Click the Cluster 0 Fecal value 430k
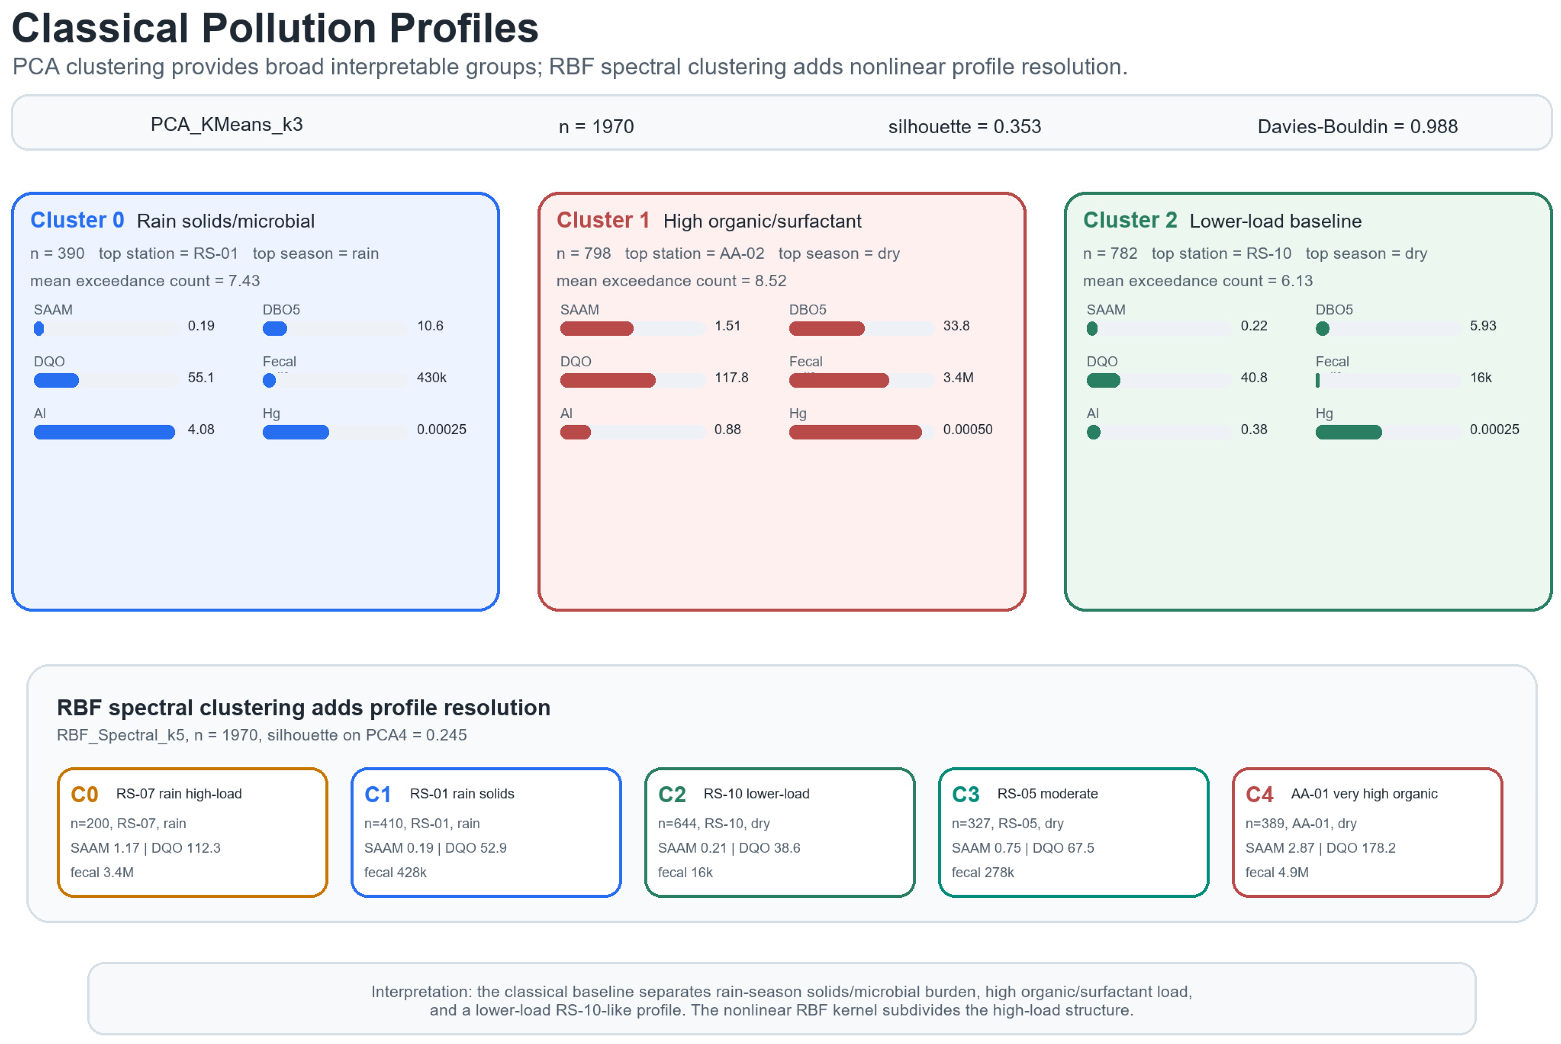Screen dimensions: 1561x1044 pyautogui.click(x=431, y=378)
